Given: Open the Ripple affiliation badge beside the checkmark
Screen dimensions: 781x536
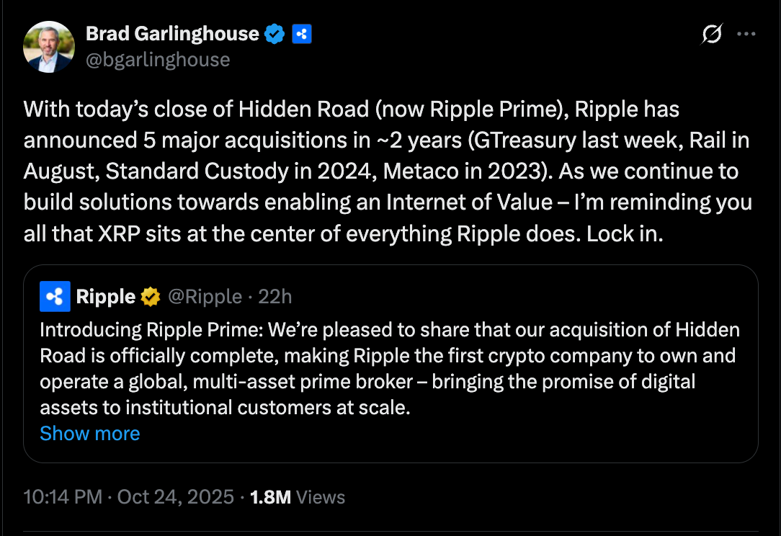Looking at the screenshot, I should (301, 33).
